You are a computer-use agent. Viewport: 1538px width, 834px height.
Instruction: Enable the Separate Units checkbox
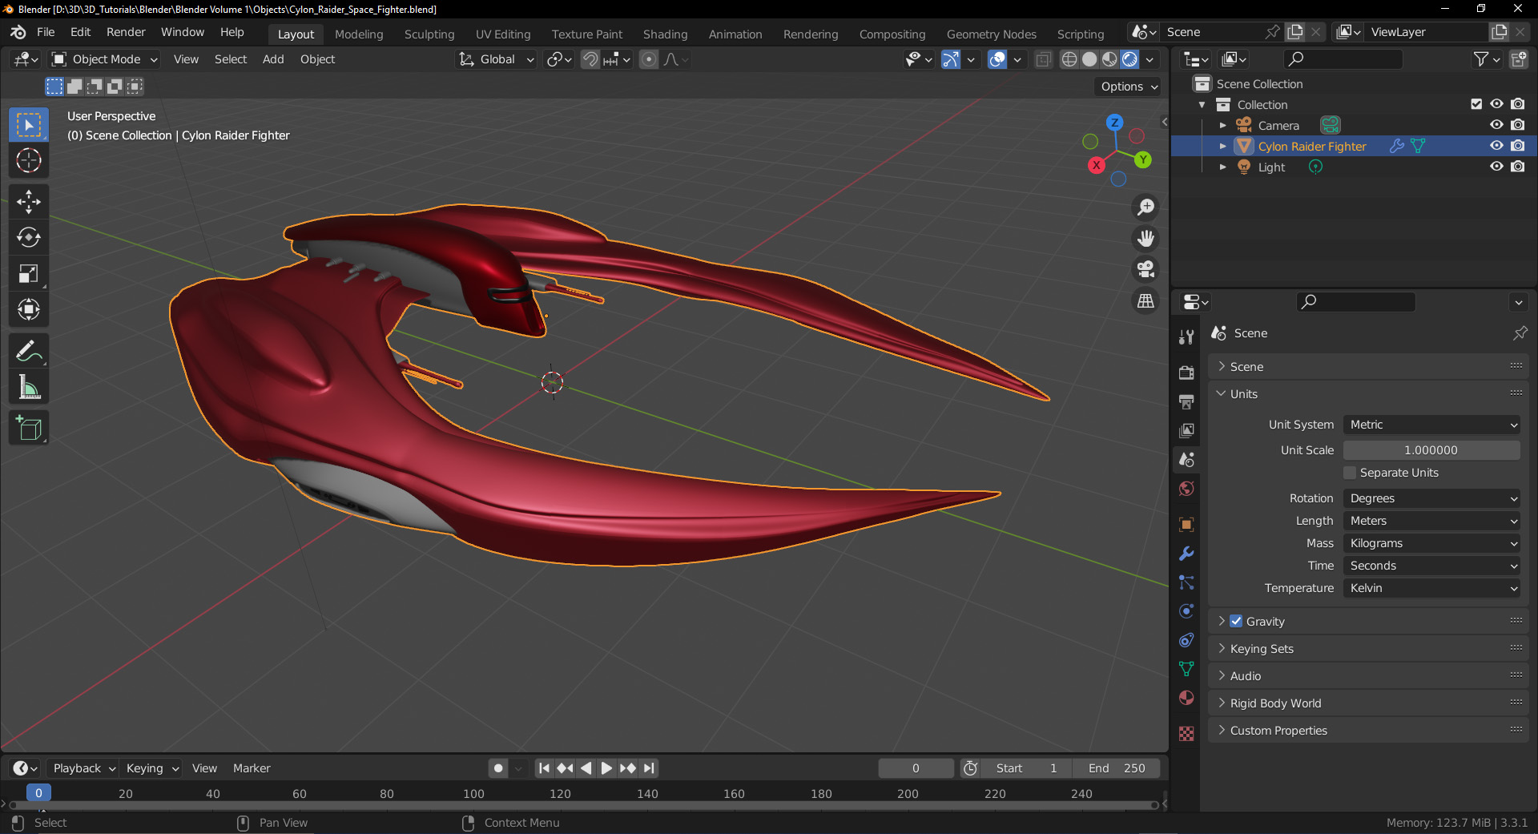click(x=1351, y=473)
